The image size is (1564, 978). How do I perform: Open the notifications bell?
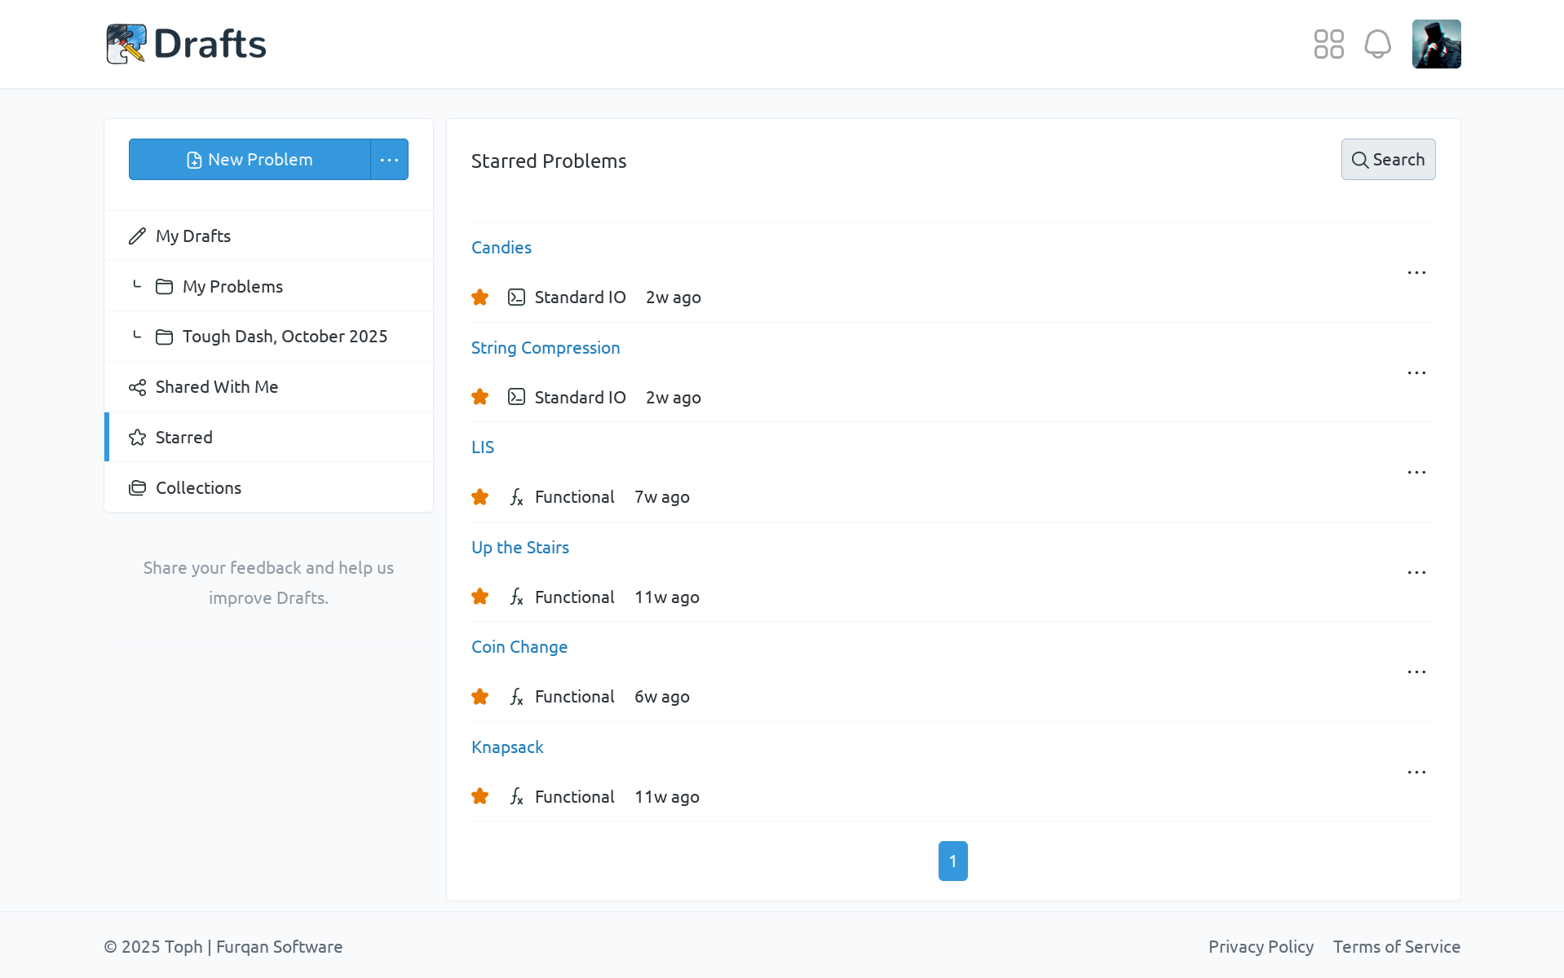(1377, 44)
